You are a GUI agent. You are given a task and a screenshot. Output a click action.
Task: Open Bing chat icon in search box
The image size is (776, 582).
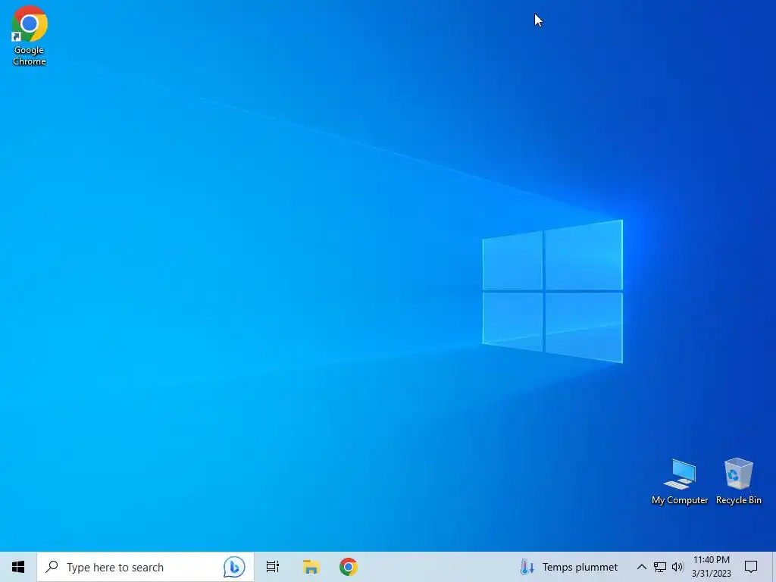point(234,567)
